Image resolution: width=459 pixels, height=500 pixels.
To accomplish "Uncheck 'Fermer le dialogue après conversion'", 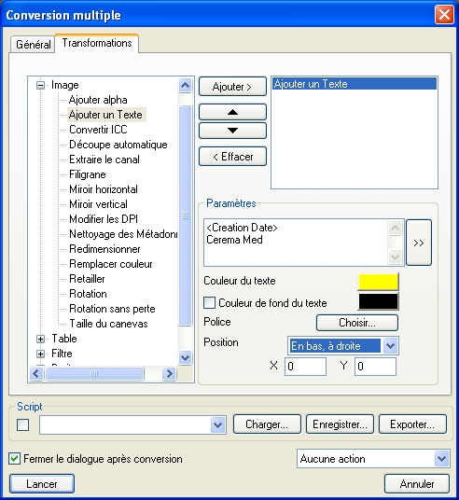I will 15,459.
